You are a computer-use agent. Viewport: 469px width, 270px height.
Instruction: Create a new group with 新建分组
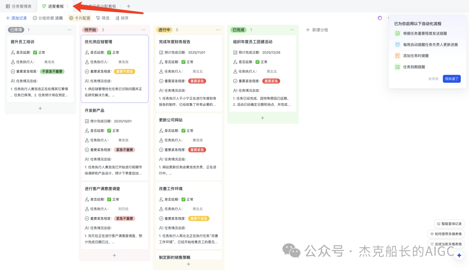click(x=317, y=30)
